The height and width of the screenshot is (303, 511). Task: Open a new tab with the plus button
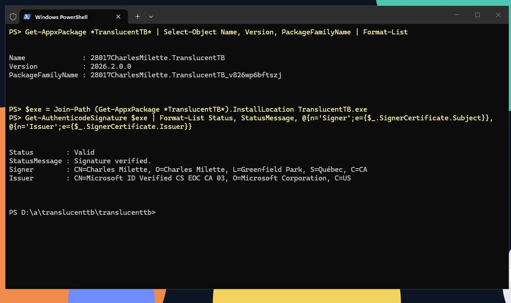137,17
